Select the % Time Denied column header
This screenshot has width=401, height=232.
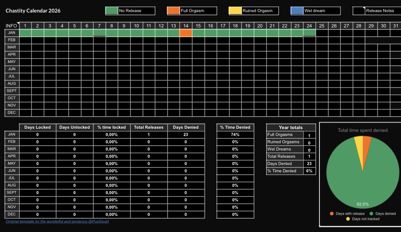235,127
